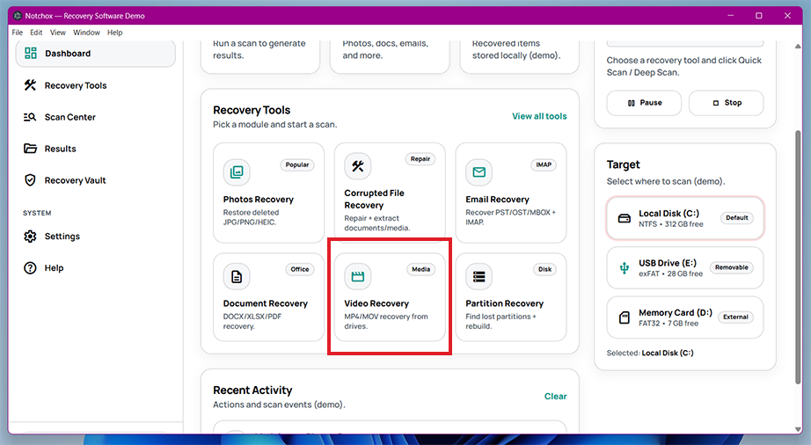Image resolution: width=811 pixels, height=445 pixels.
Task: Click the Clear link in Recent Activity
Action: tap(556, 397)
